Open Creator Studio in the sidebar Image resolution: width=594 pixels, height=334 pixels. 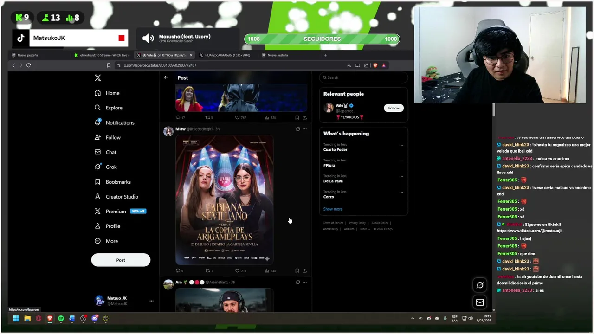tap(116, 197)
